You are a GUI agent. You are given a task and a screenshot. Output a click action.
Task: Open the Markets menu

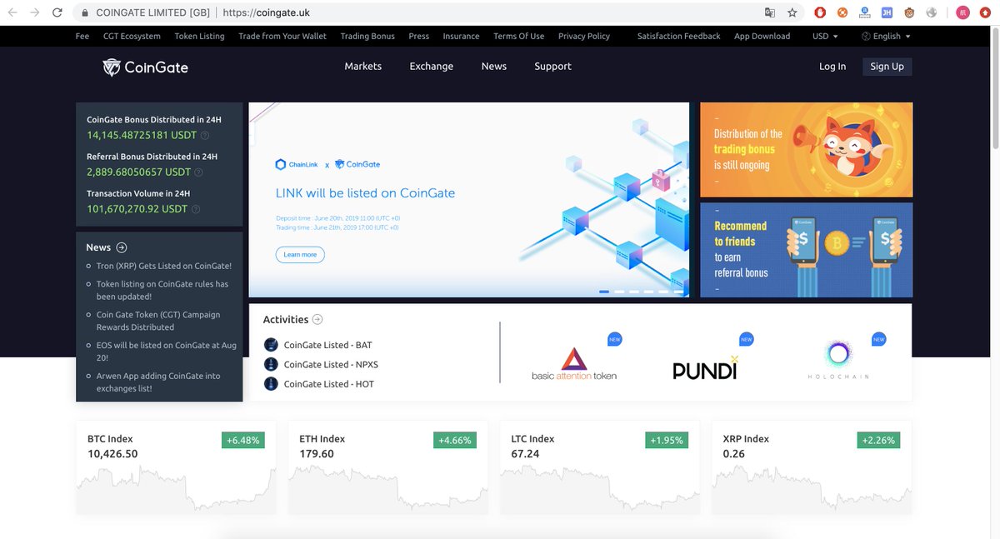tap(363, 66)
